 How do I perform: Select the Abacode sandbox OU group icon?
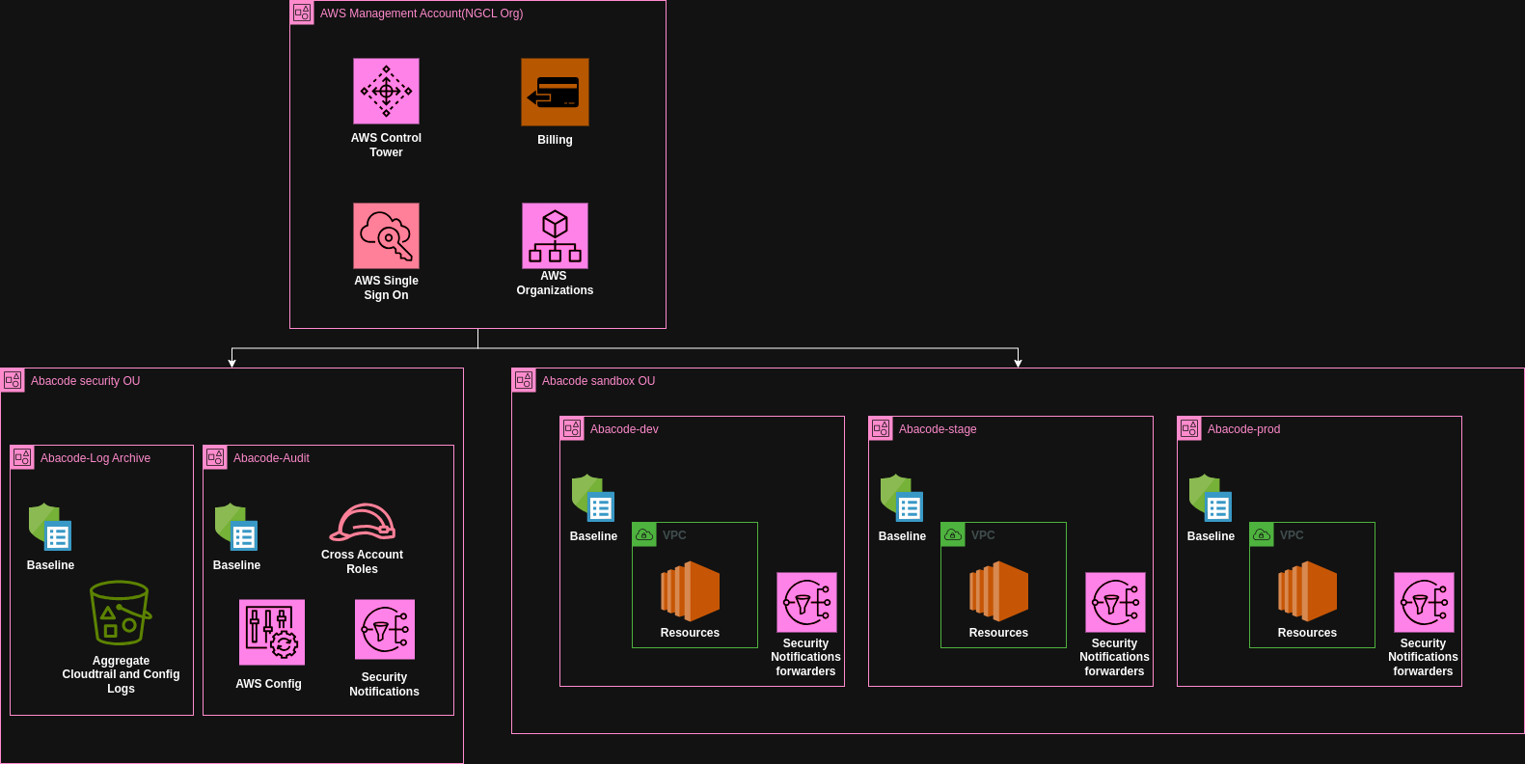point(524,380)
